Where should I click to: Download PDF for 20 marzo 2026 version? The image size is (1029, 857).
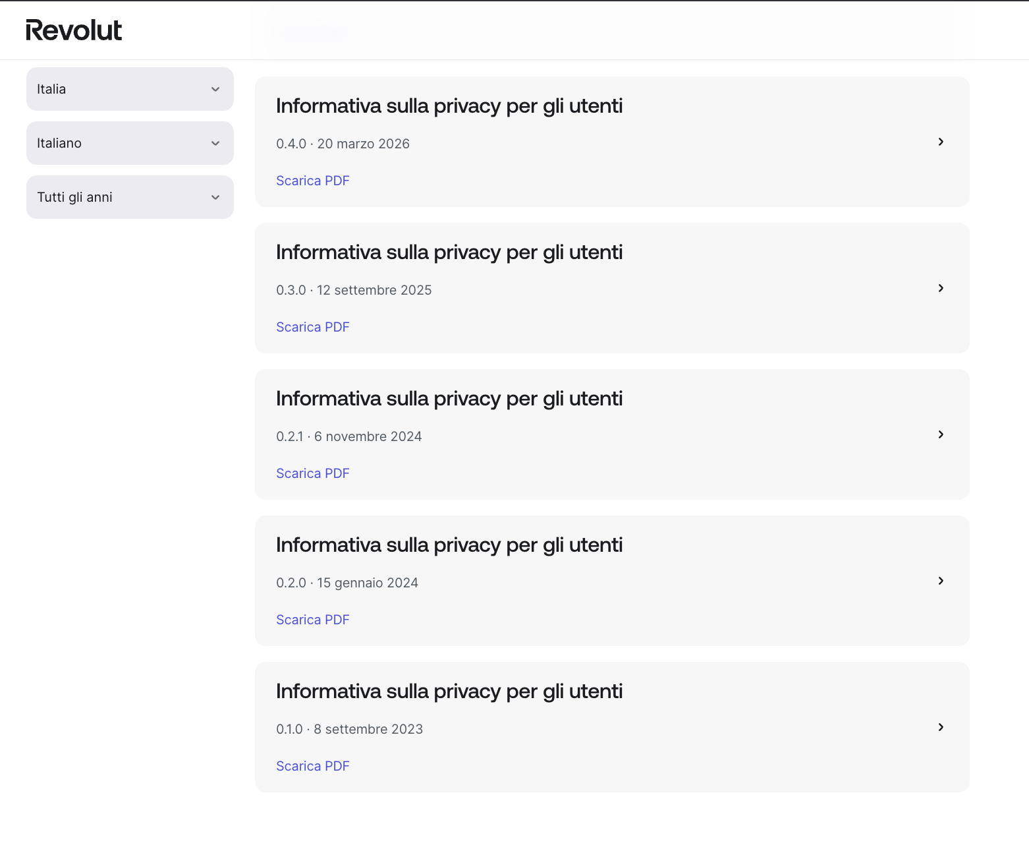[x=313, y=181]
